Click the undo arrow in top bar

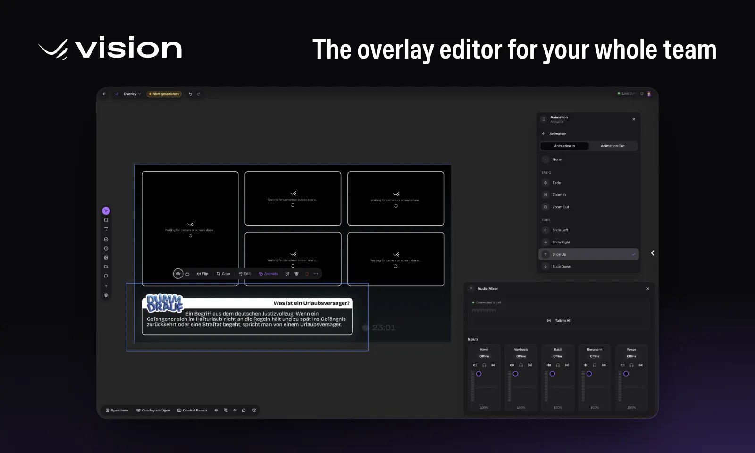click(190, 94)
